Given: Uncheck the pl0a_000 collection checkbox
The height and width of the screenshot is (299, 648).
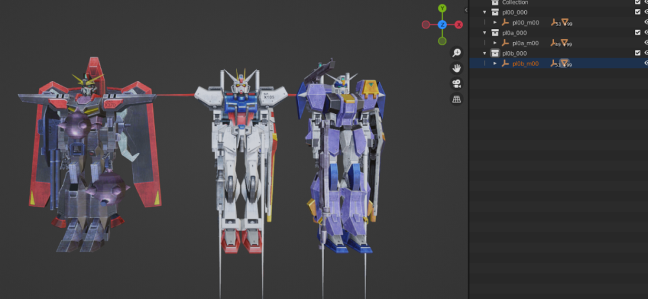Looking at the screenshot, I should (x=637, y=32).
